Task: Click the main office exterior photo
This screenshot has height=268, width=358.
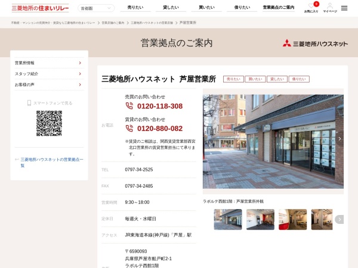Action: pyautogui.click(x=273, y=142)
